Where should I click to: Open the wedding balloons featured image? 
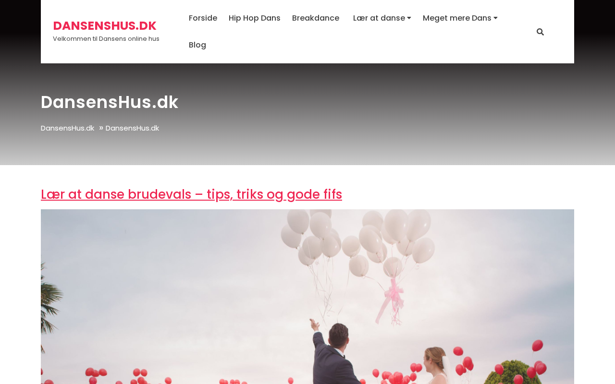coord(307,297)
